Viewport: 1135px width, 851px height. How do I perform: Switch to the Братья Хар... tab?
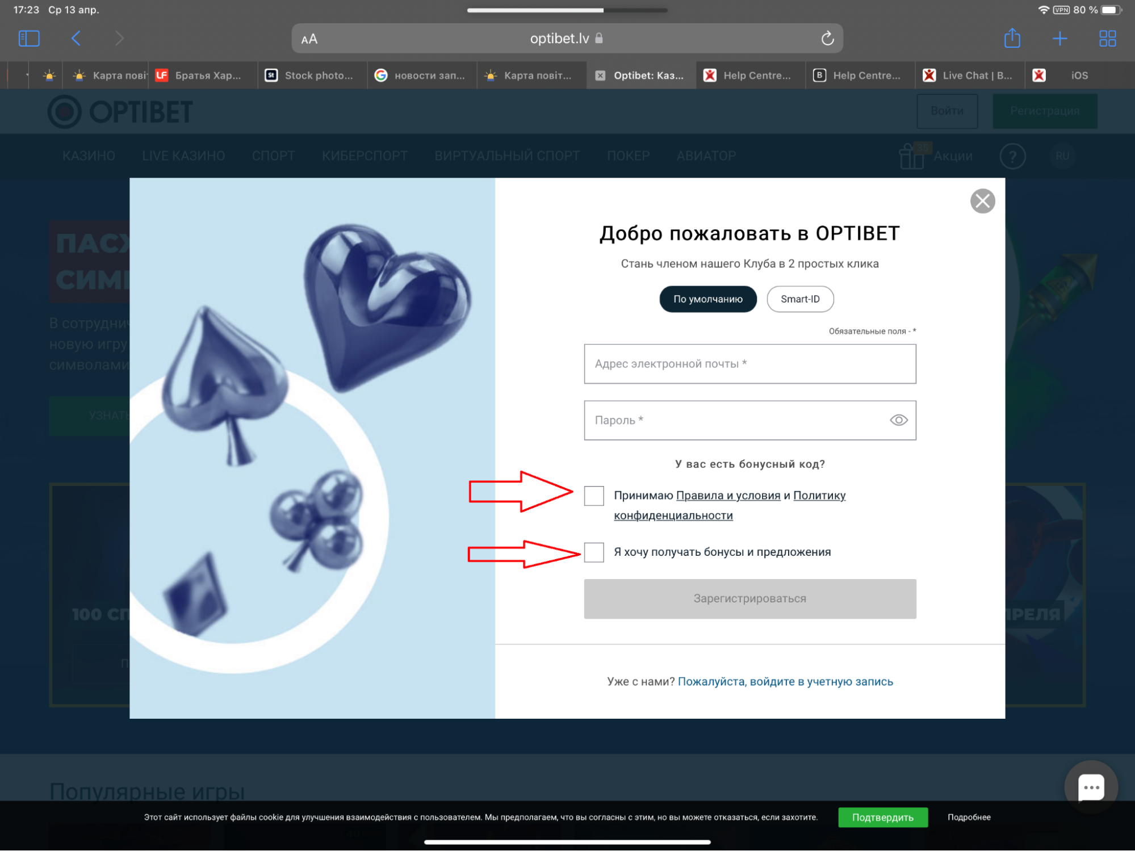203,76
